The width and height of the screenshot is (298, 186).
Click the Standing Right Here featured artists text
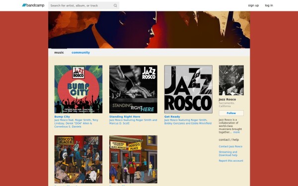pyautogui.click(x=133, y=122)
